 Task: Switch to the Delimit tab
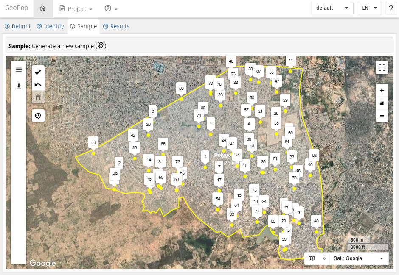point(17,26)
